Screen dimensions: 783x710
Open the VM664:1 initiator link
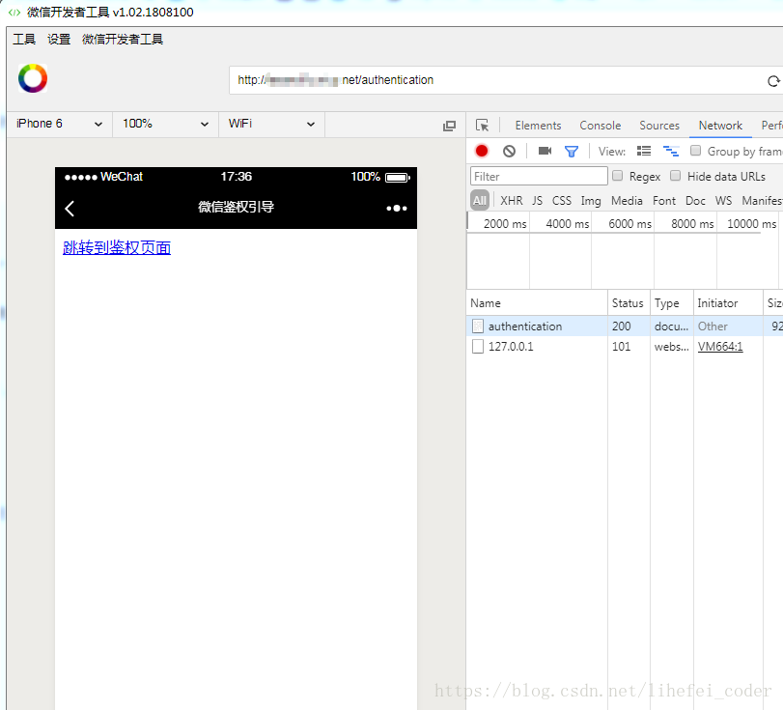[x=720, y=346]
